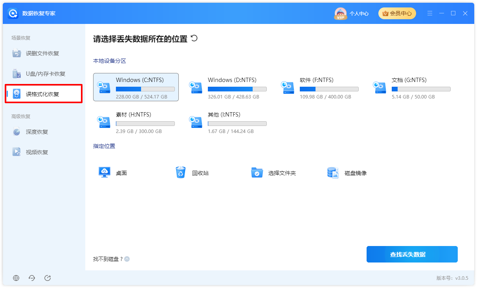The height and width of the screenshot is (288, 477).
Task: Click the circular refresh icon in bottom bar
Action: pos(32,278)
